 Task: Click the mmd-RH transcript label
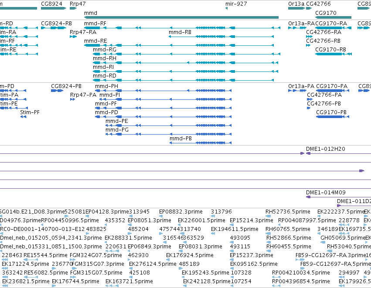pos(105,58)
